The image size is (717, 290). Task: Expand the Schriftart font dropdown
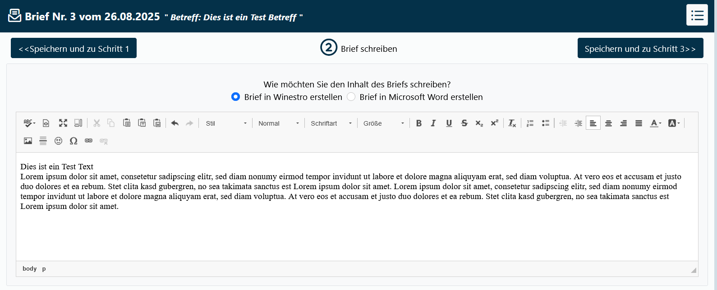click(331, 123)
